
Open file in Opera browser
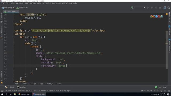coord(159,16)
